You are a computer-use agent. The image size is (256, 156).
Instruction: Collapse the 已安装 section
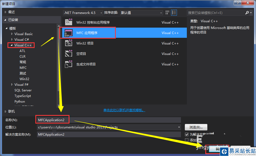(x=5, y=20)
